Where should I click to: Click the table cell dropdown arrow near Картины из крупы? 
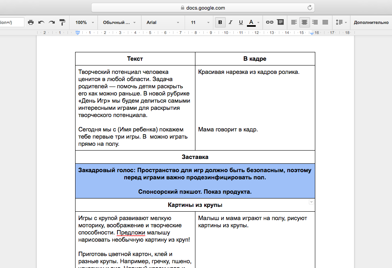tap(311, 202)
